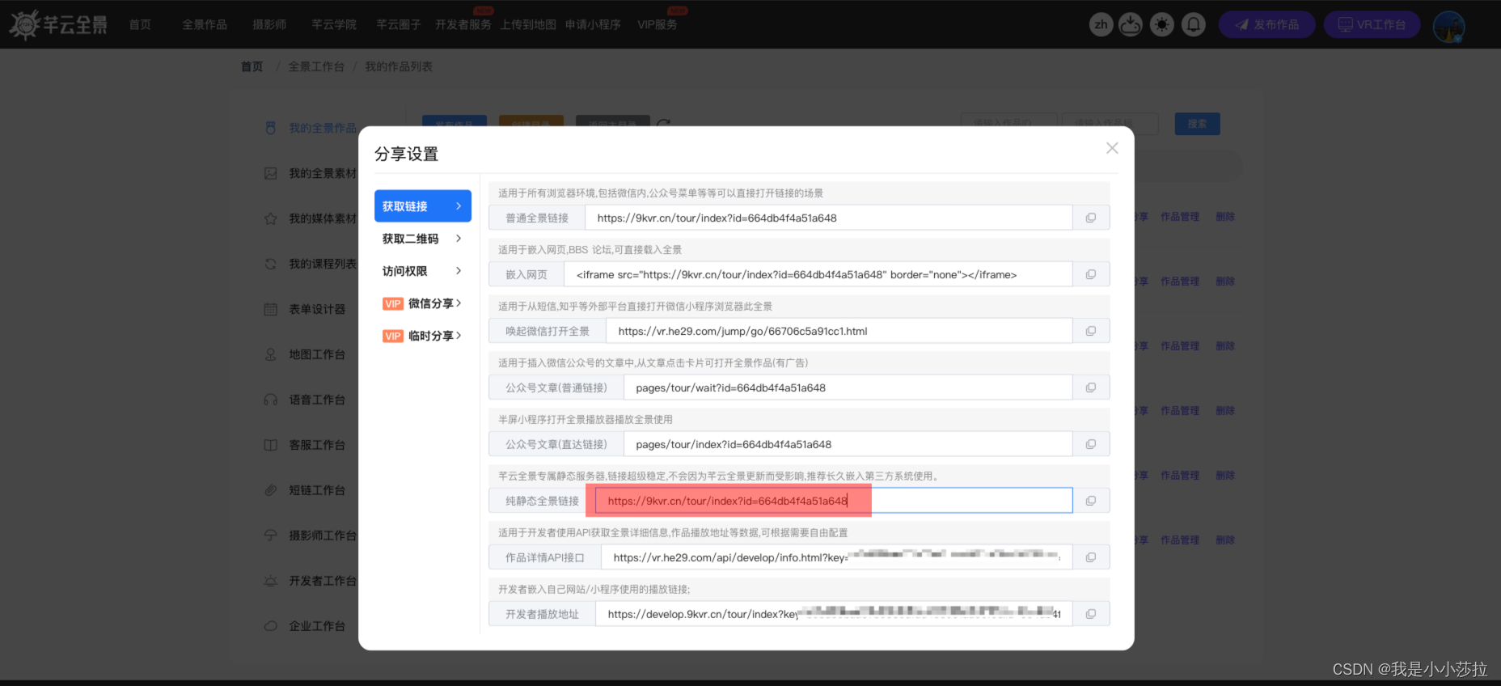Open VIP服务 in top navigation
Image resolution: width=1501 pixels, height=686 pixels.
pos(657,24)
